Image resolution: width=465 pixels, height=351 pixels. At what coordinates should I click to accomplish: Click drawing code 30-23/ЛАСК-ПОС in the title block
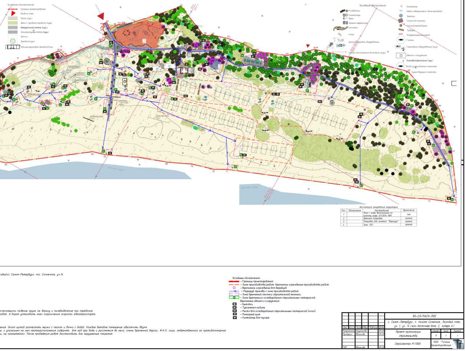(x=423, y=316)
